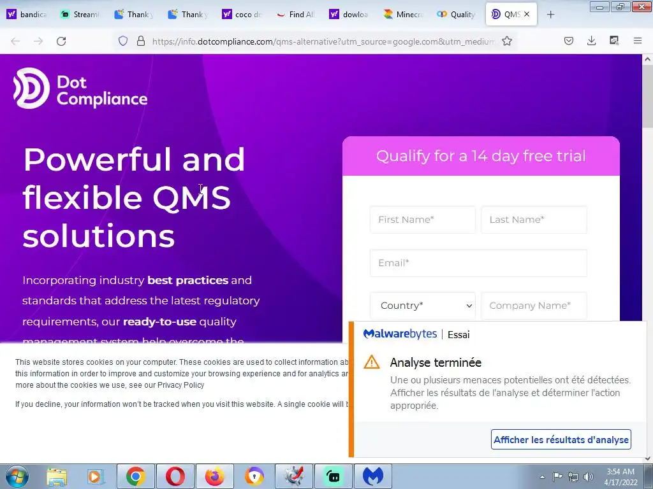
Task: Click the Last Name field
Action: pyautogui.click(x=534, y=220)
